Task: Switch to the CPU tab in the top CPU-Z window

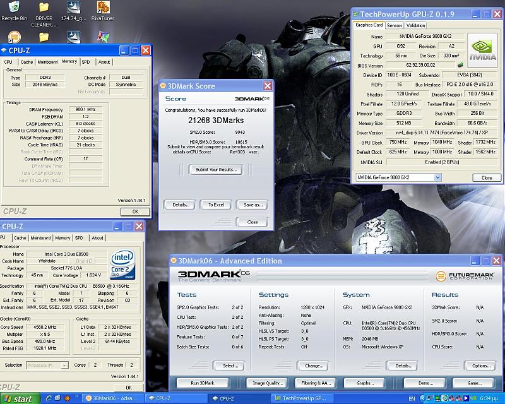Action: point(8,62)
